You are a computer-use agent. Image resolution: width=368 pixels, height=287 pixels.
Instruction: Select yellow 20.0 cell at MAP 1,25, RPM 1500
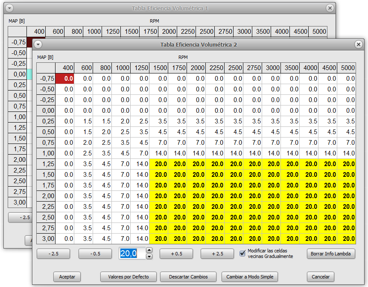(159, 164)
